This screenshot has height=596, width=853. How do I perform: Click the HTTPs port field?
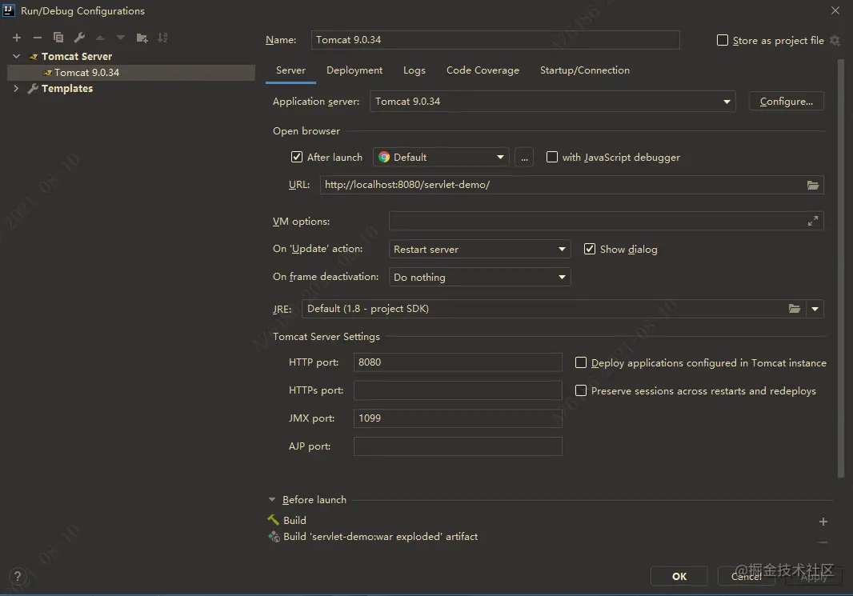point(458,390)
